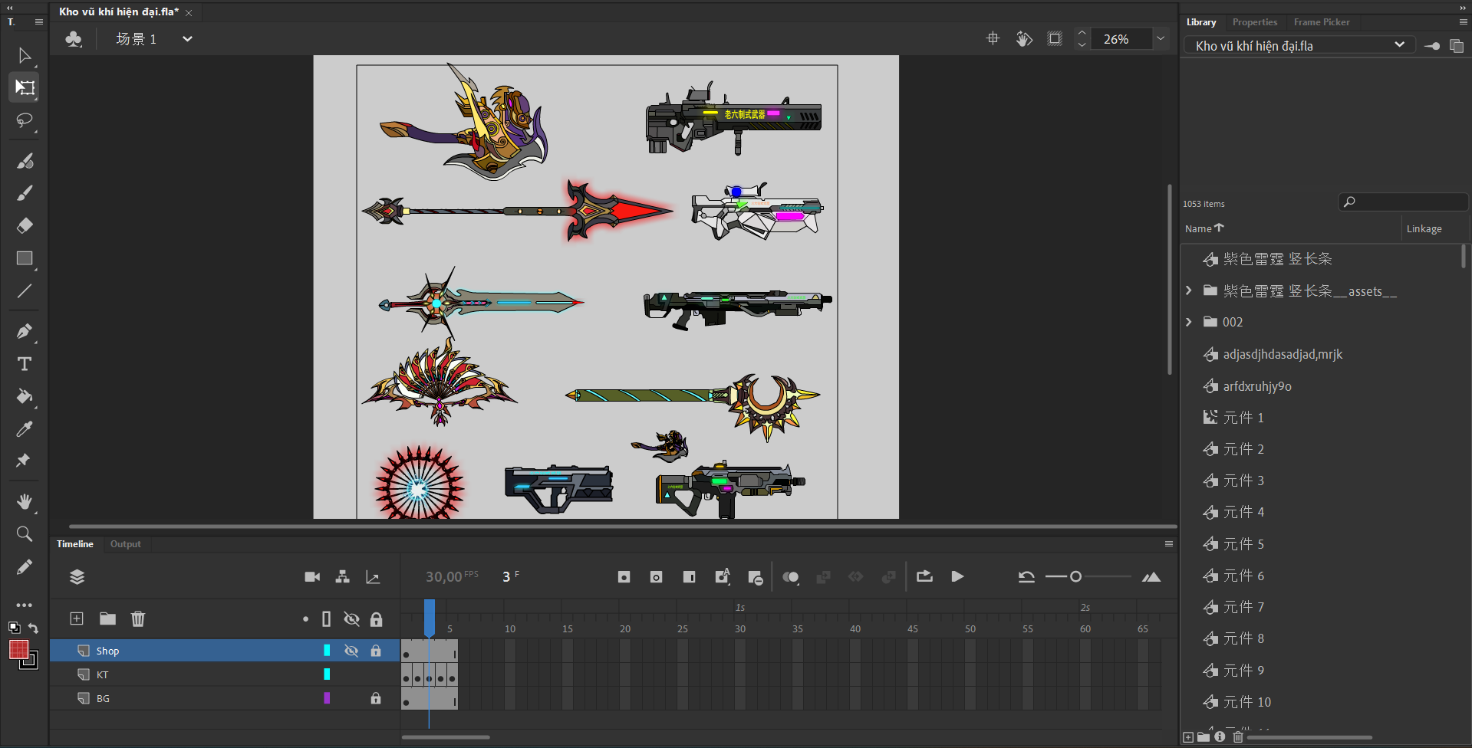Pick the Paint Bucket tool
This screenshot has width=1472, height=748.
pos(25,396)
